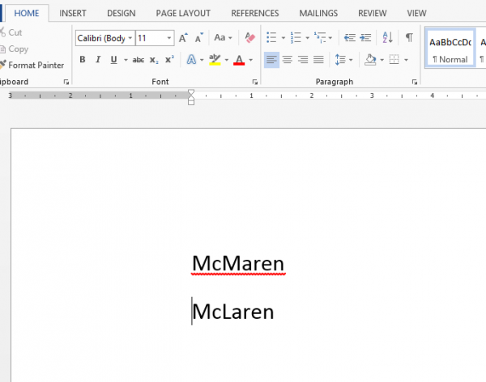The height and width of the screenshot is (382, 486).
Task: Click the Copy command
Action: [x=14, y=49]
